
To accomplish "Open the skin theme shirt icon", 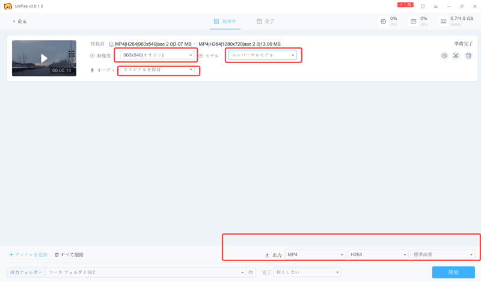I will coord(423,7).
